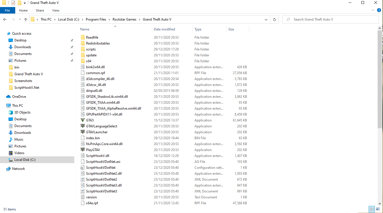Select the GTAVLauncher application icon
383x213 pixels.
tap(82, 132)
